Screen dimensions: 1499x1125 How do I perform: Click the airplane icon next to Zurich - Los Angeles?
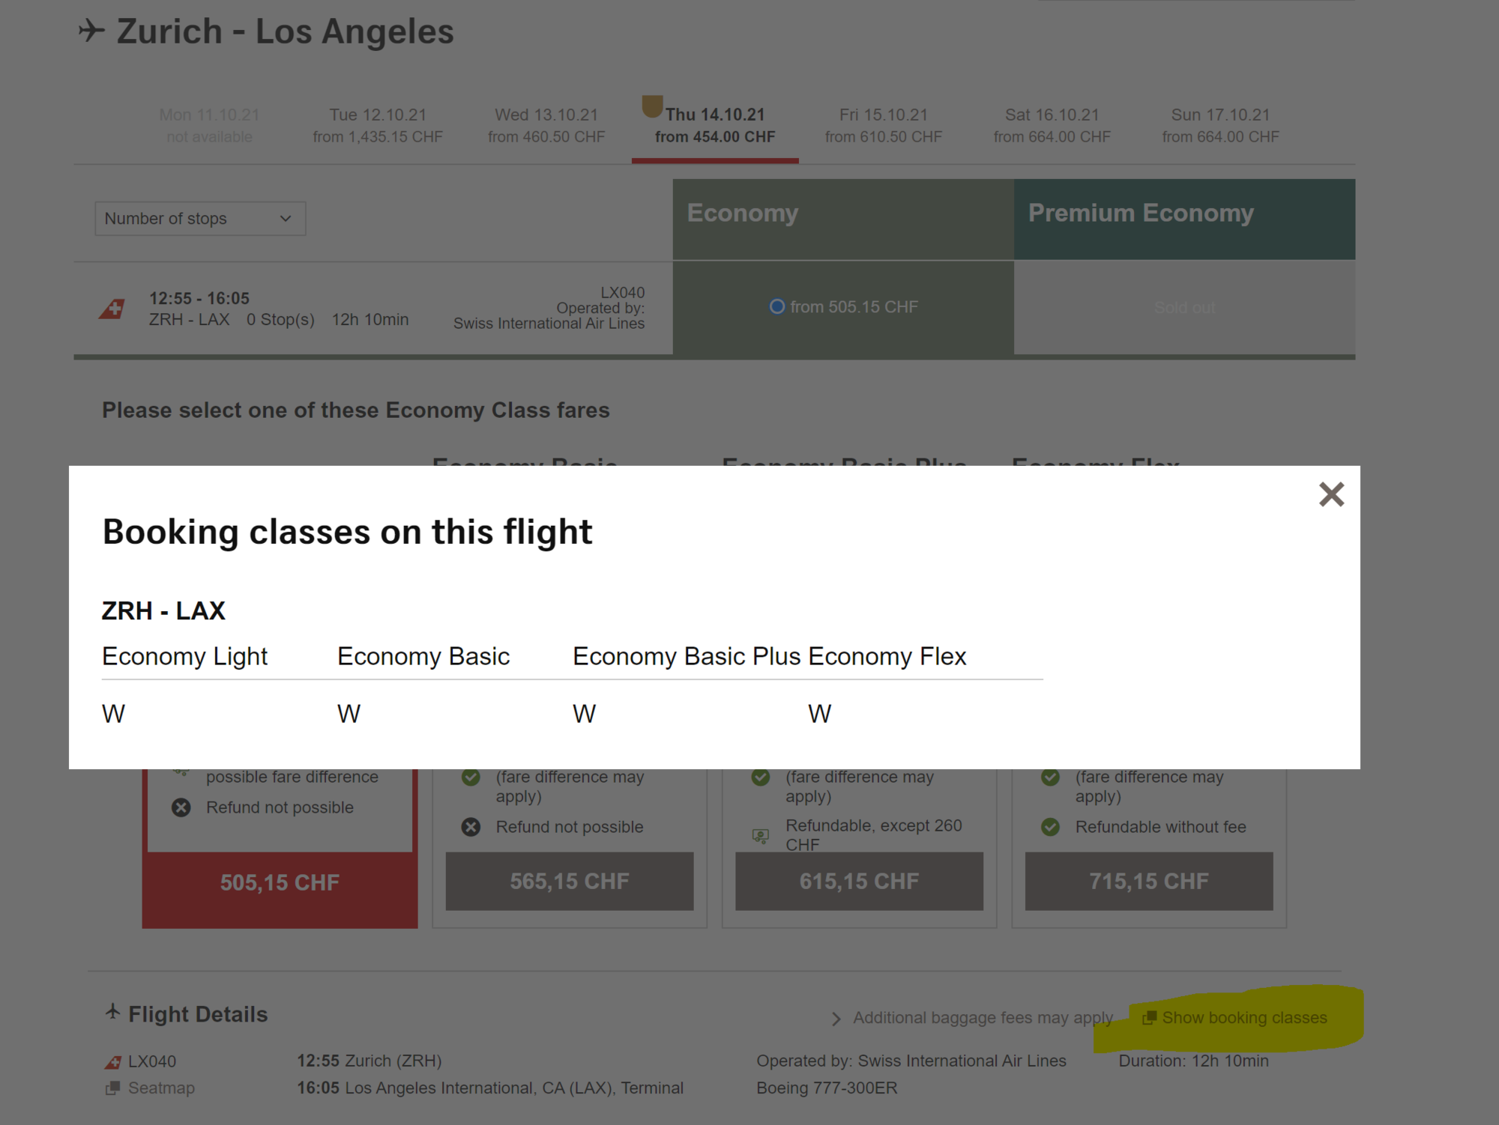[x=91, y=31]
